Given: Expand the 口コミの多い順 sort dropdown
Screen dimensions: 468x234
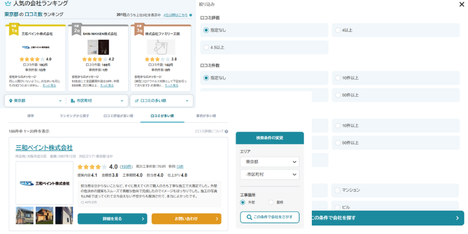Looking at the screenshot, I should (161, 101).
